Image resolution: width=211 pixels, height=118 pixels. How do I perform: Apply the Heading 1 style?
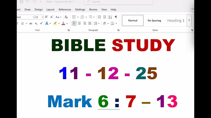[176, 20]
